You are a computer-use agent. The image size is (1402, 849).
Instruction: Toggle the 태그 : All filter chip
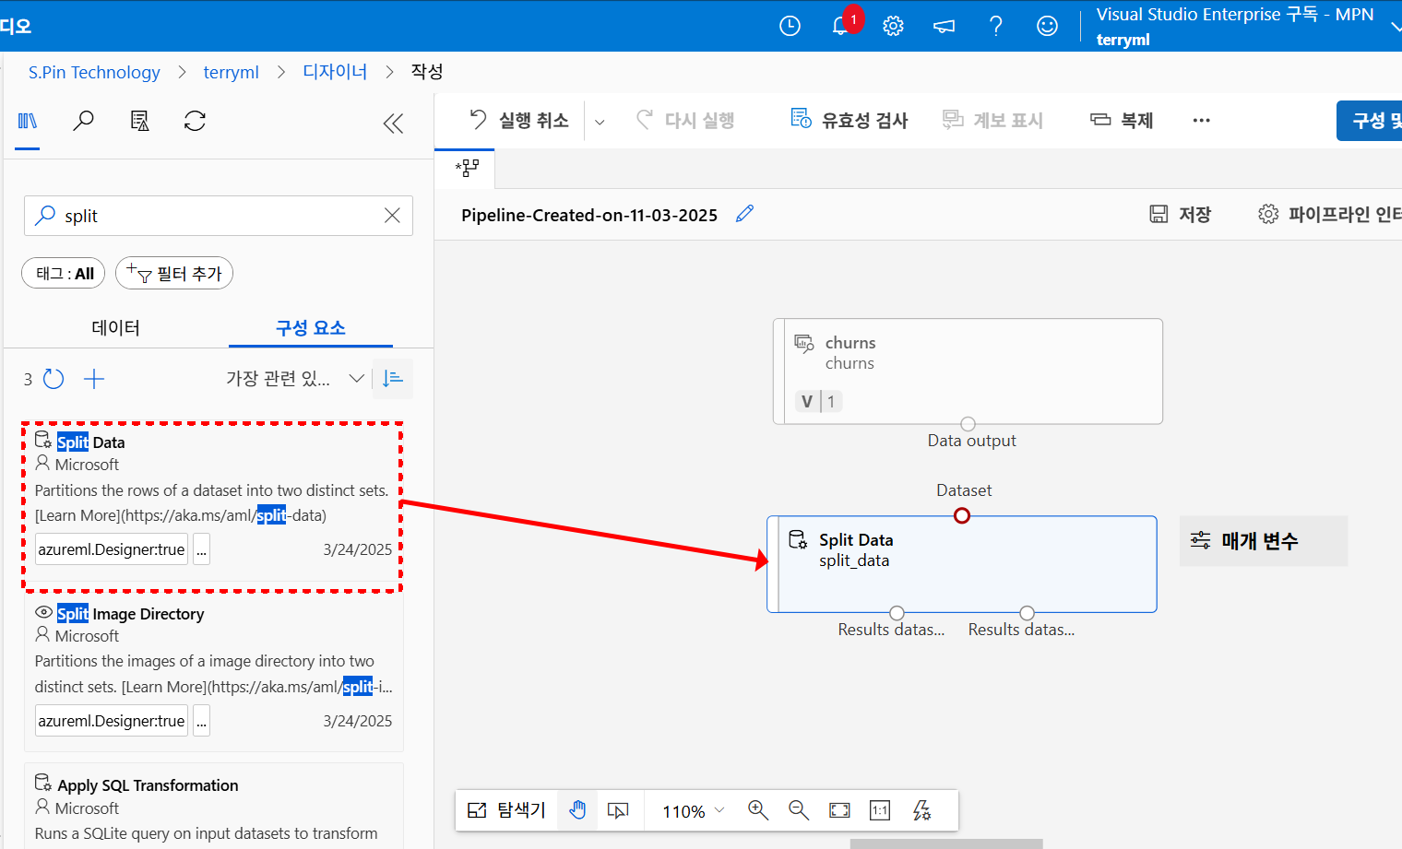63,273
